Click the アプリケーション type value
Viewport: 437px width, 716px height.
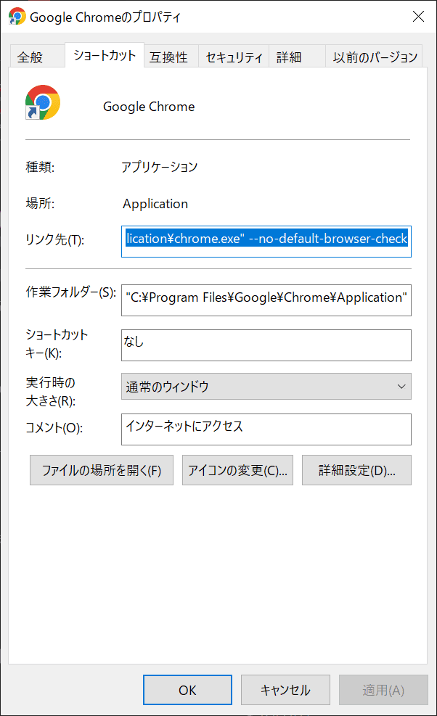tap(160, 167)
